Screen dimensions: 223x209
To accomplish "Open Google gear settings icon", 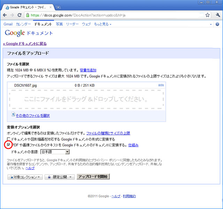I will (217, 24).
